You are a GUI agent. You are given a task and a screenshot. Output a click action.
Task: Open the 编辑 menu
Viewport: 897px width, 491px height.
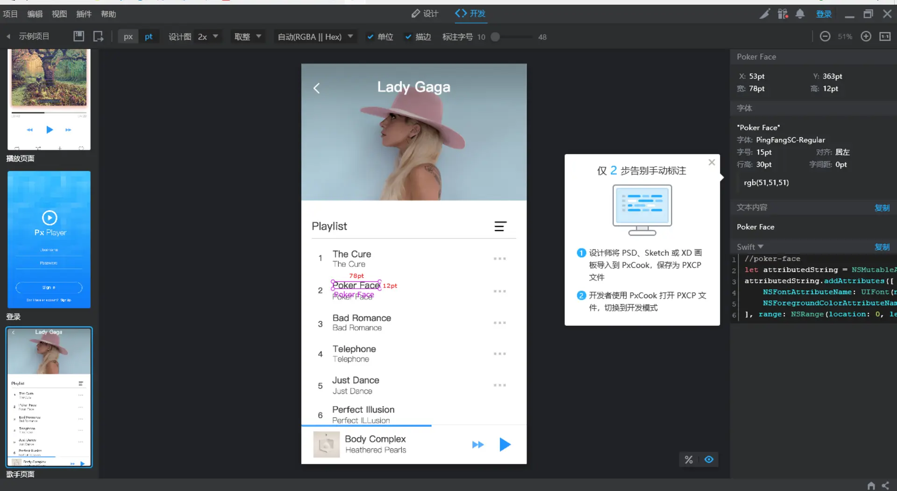pyautogui.click(x=35, y=14)
